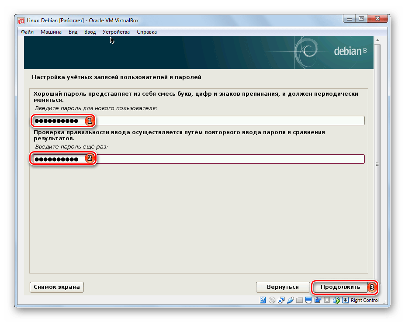Screen dimensions: 405x322
Task: Open the Справка menu
Action: pos(147,32)
